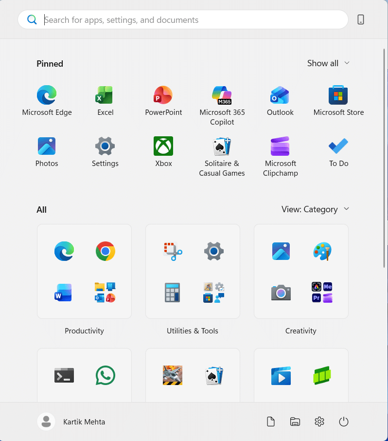388x441 pixels.
Task: Open the View: Category dropdown
Action: [315, 209]
